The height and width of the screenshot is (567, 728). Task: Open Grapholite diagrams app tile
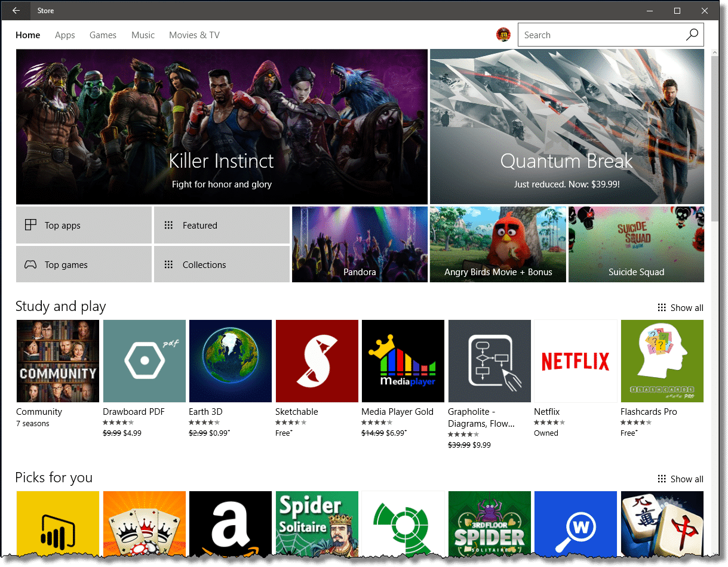pyautogui.click(x=489, y=361)
